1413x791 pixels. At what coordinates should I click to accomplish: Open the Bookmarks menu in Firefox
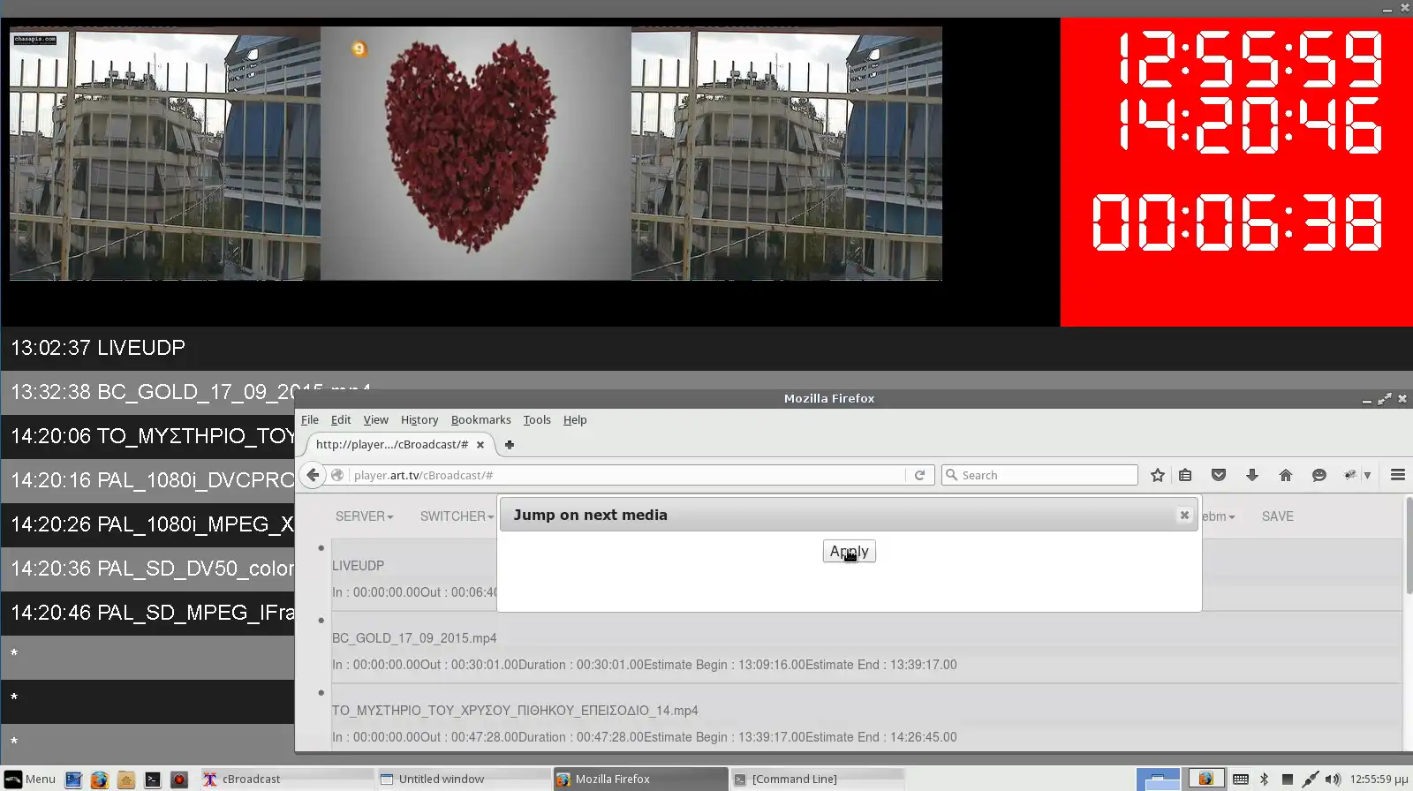(x=481, y=420)
